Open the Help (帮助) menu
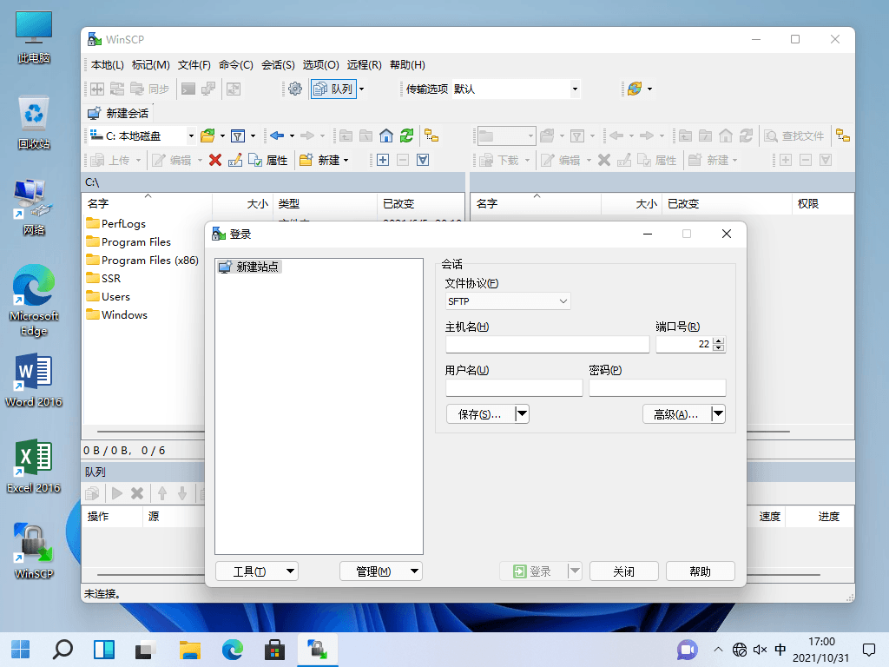 point(407,64)
